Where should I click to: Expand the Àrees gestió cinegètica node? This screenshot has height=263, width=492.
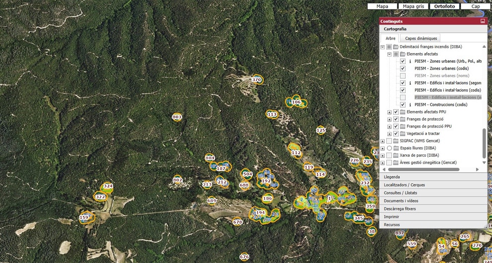point(382,163)
